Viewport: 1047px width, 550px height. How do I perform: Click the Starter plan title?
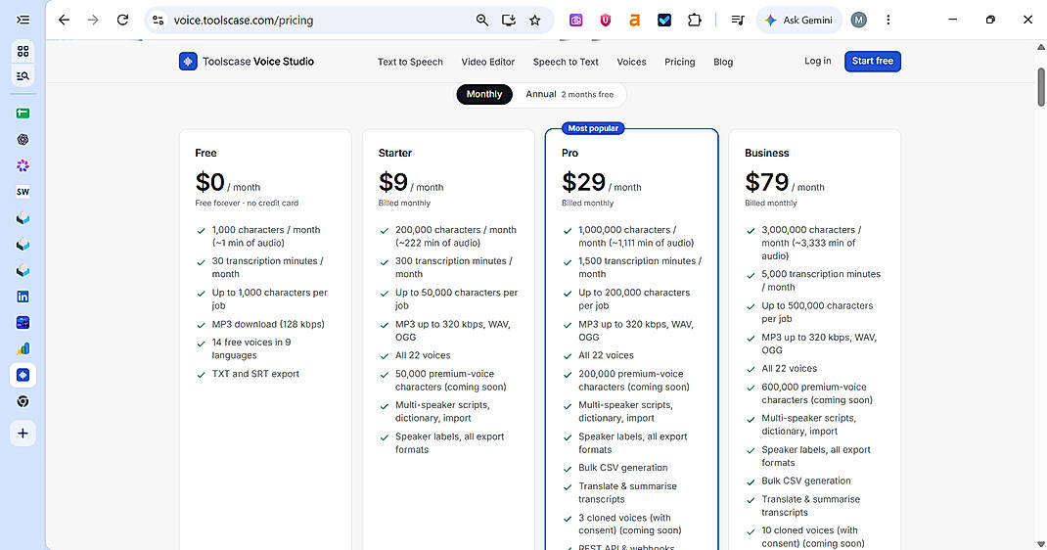click(394, 153)
